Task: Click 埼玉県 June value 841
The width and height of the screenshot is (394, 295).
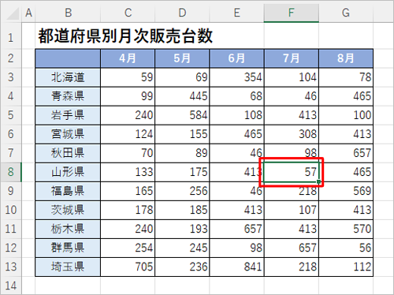Action: [x=236, y=267]
